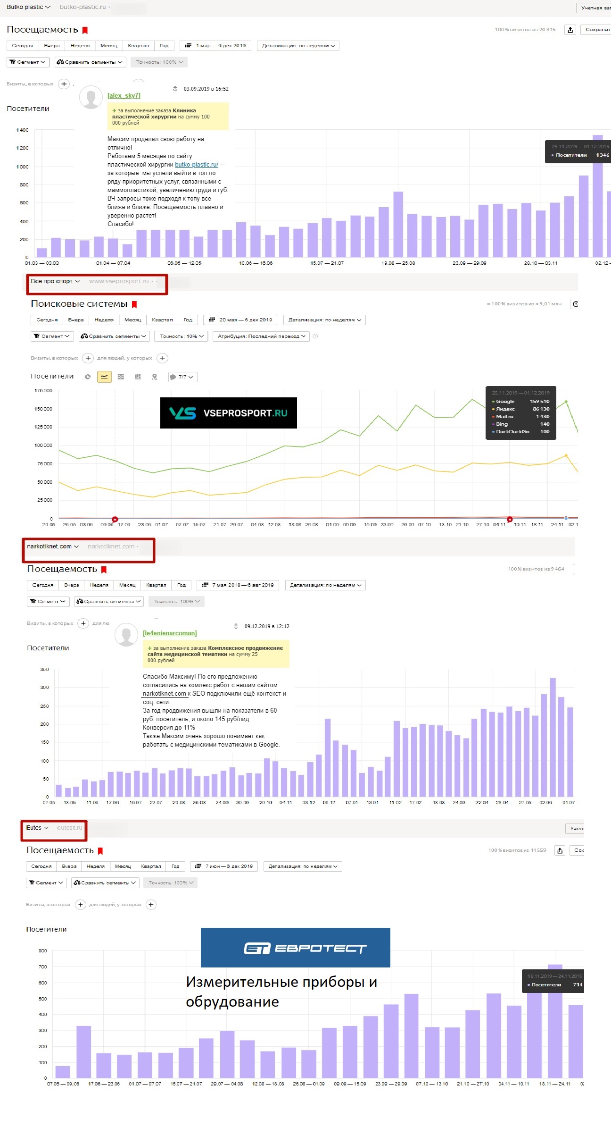Open Детализация dropdown in Butko plastic report

coord(298,46)
